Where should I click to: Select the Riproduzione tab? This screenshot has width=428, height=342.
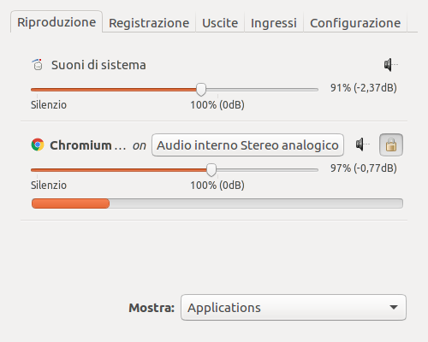pyautogui.click(x=56, y=22)
